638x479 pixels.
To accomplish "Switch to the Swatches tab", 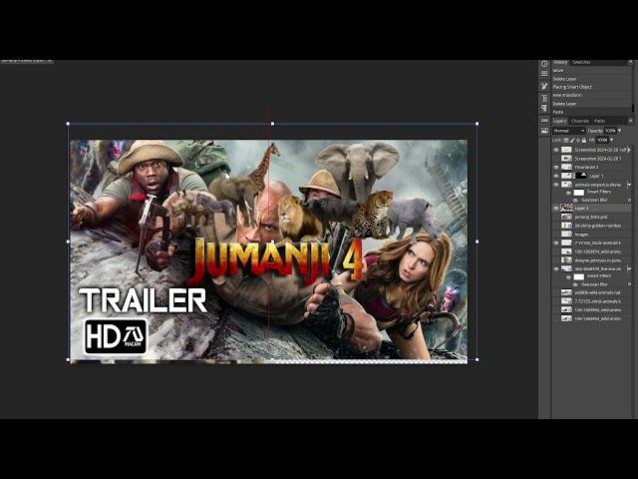I will click(x=581, y=62).
